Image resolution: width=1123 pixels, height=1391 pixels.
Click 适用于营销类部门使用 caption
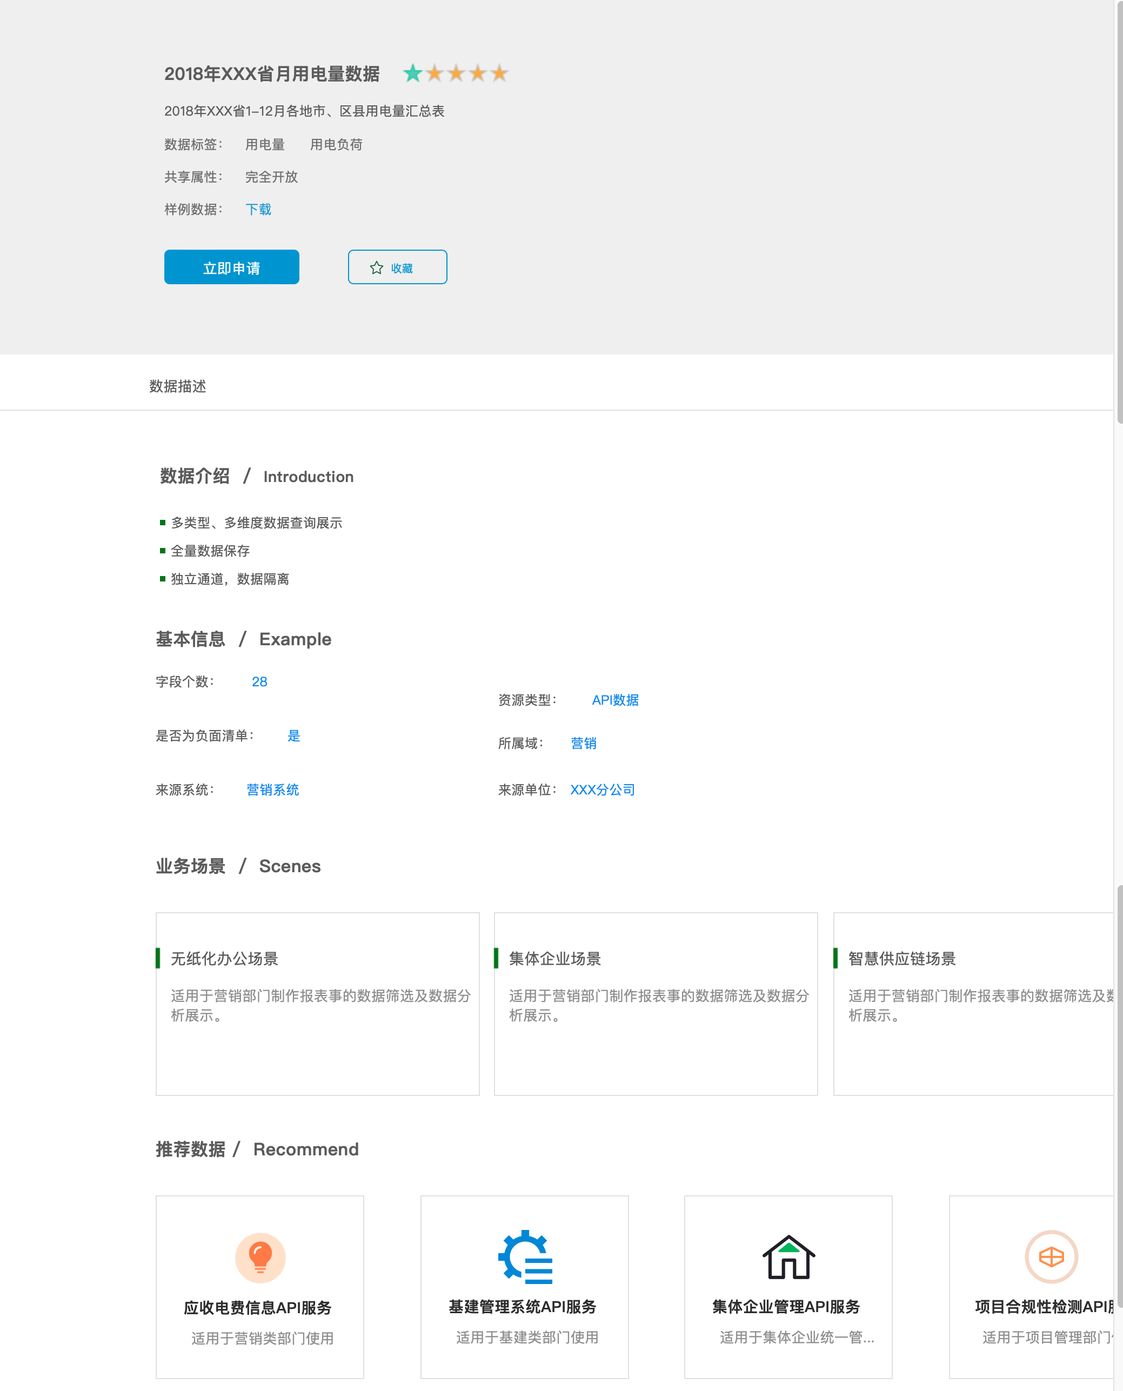[262, 1338]
